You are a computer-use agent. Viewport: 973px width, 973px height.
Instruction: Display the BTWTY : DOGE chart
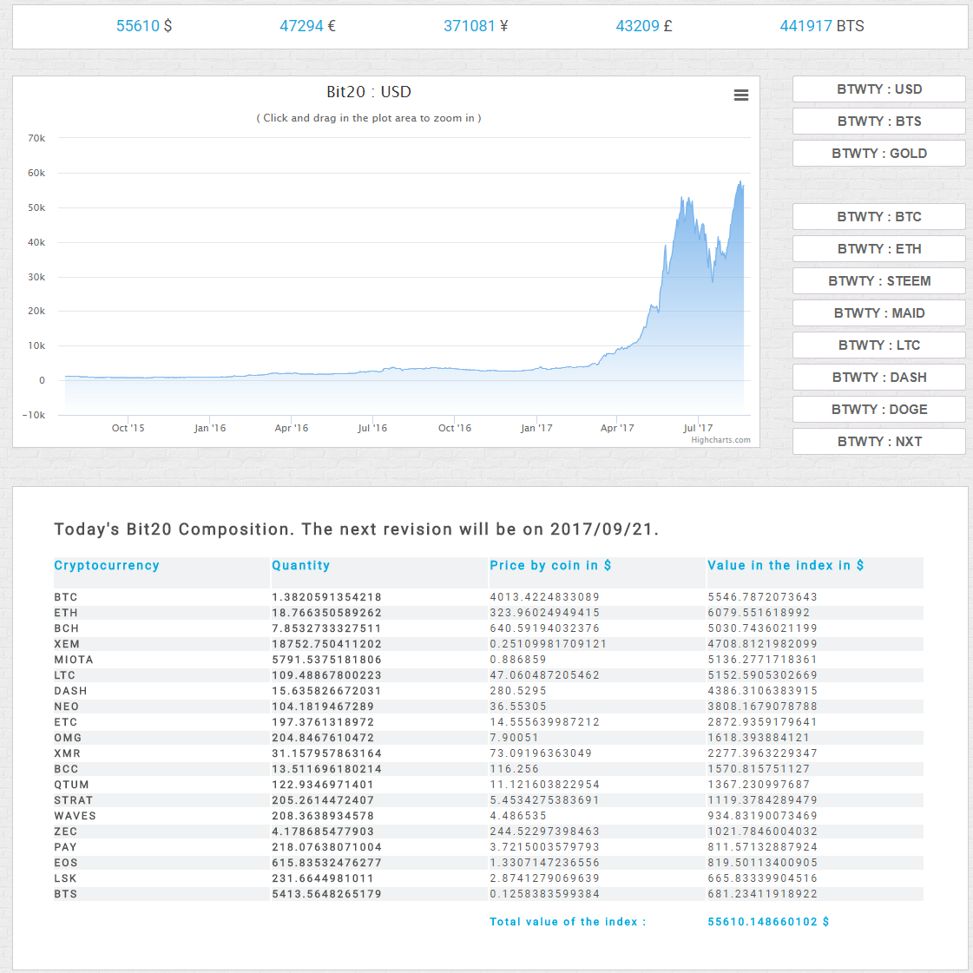[x=878, y=410]
